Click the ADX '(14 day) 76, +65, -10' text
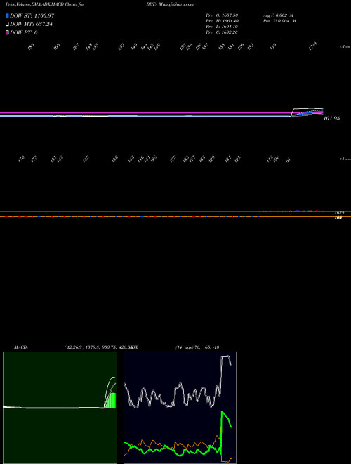The image size is (351, 464). [x=197, y=347]
